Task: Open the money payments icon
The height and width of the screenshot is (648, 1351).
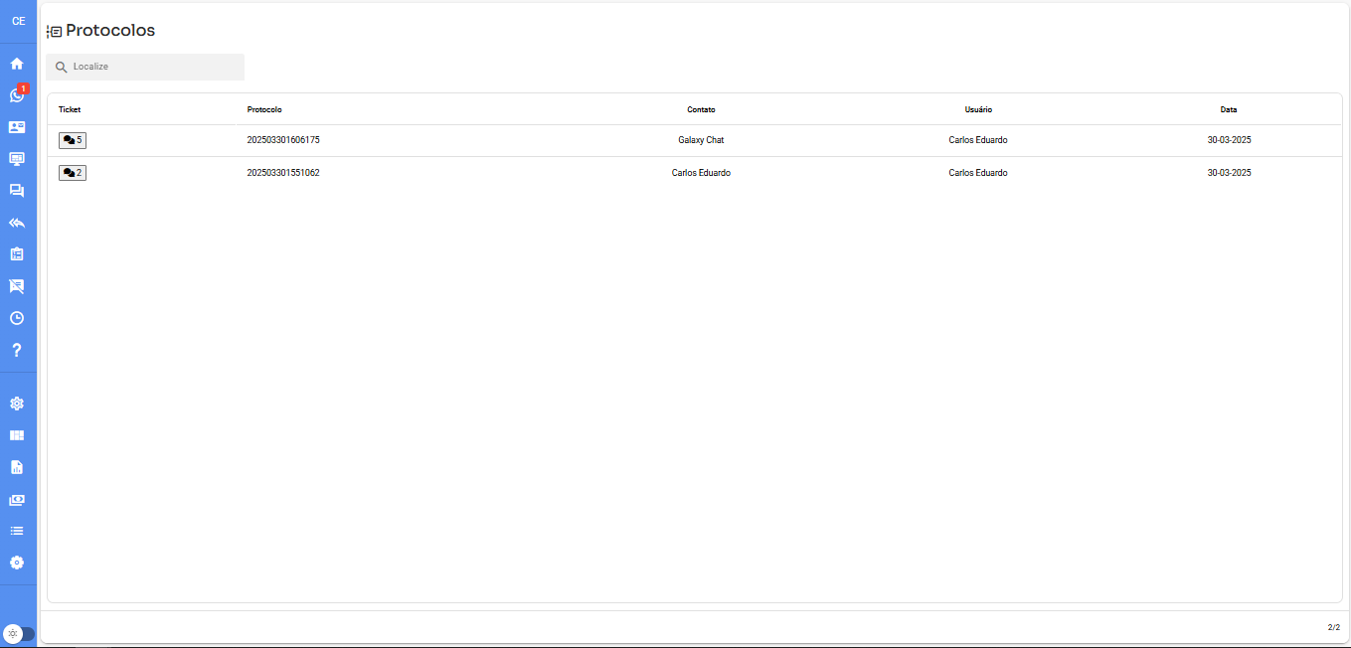Action: click(17, 499)
